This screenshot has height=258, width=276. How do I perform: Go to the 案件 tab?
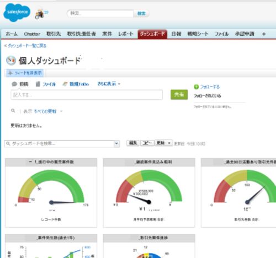coord(107,34)
